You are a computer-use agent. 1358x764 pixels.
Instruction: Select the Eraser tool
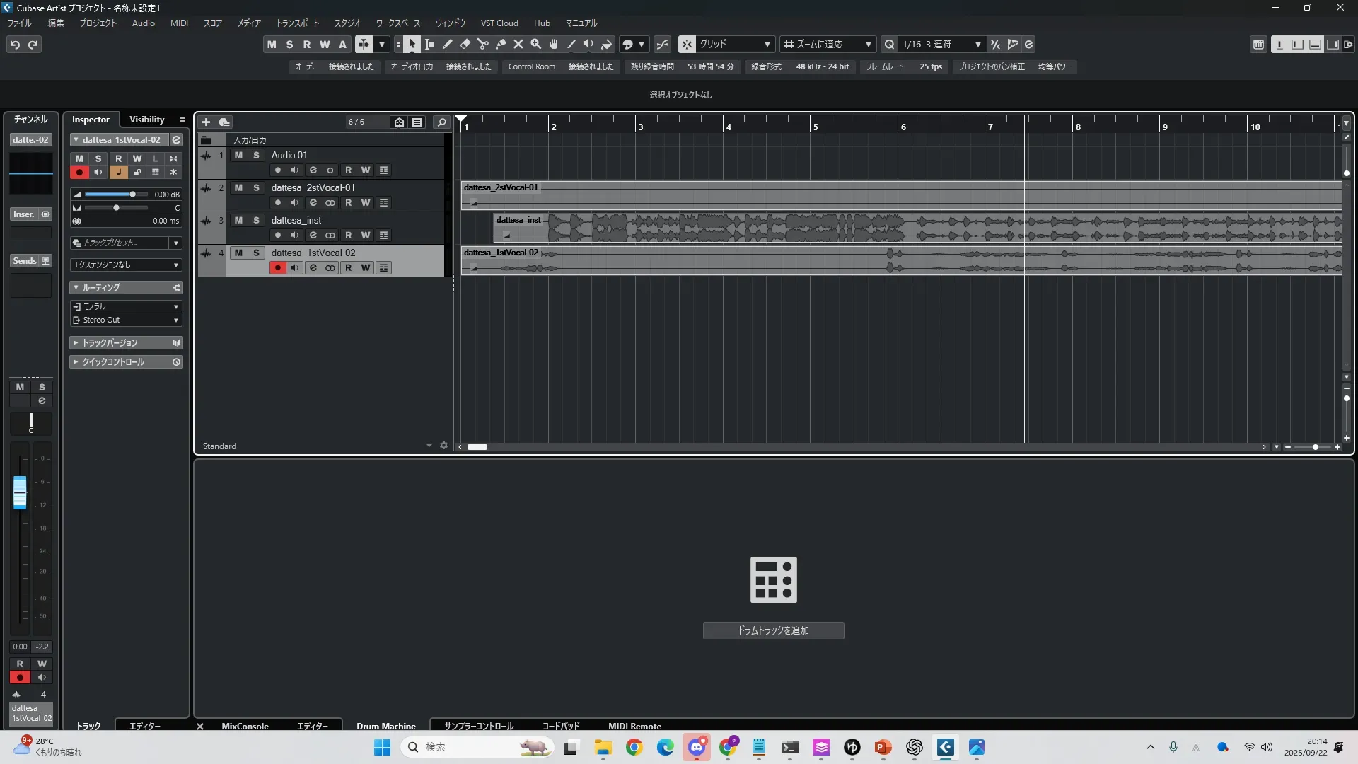coord(465,45)
